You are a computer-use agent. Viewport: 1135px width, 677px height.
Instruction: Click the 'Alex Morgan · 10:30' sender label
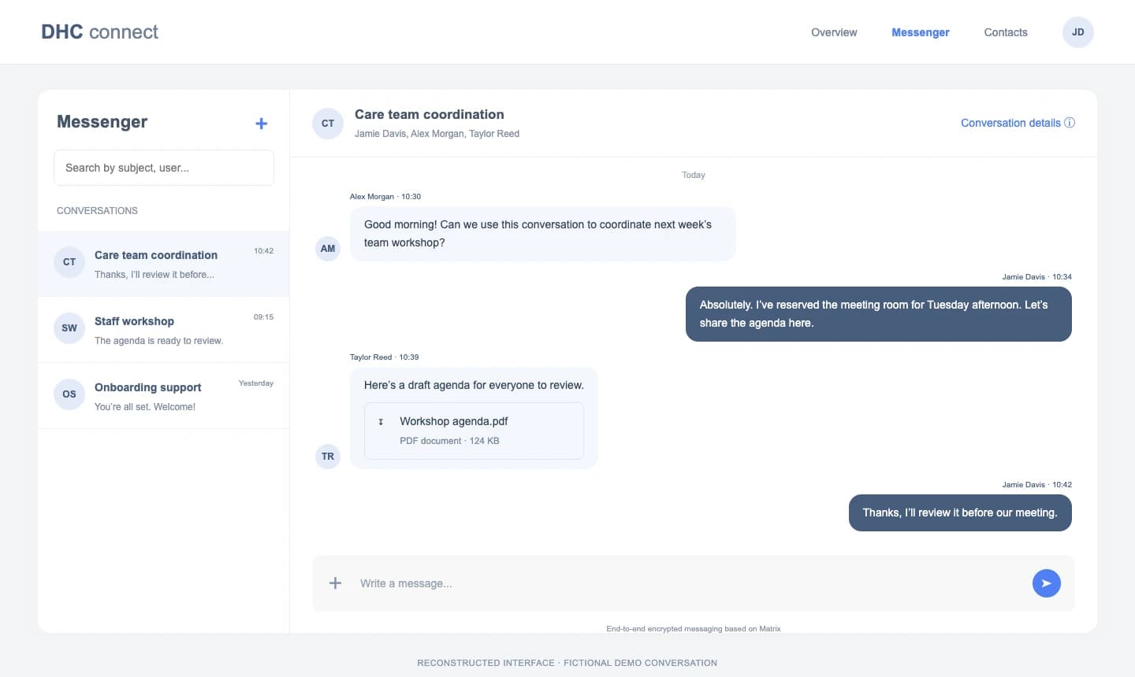[385, 197]
